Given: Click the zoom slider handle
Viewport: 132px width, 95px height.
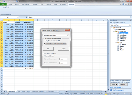Looking at the screenshot, I should coord(124,94).
